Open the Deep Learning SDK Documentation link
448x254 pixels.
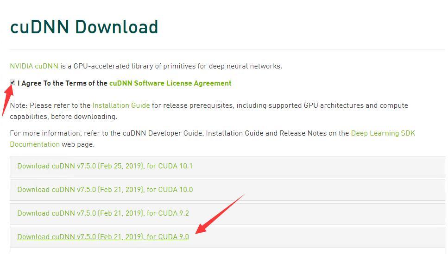click(x=383, y=133)
